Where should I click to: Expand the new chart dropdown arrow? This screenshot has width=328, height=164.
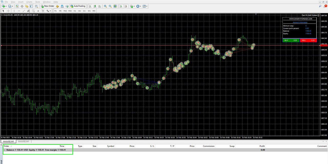(x=6, y=6)
